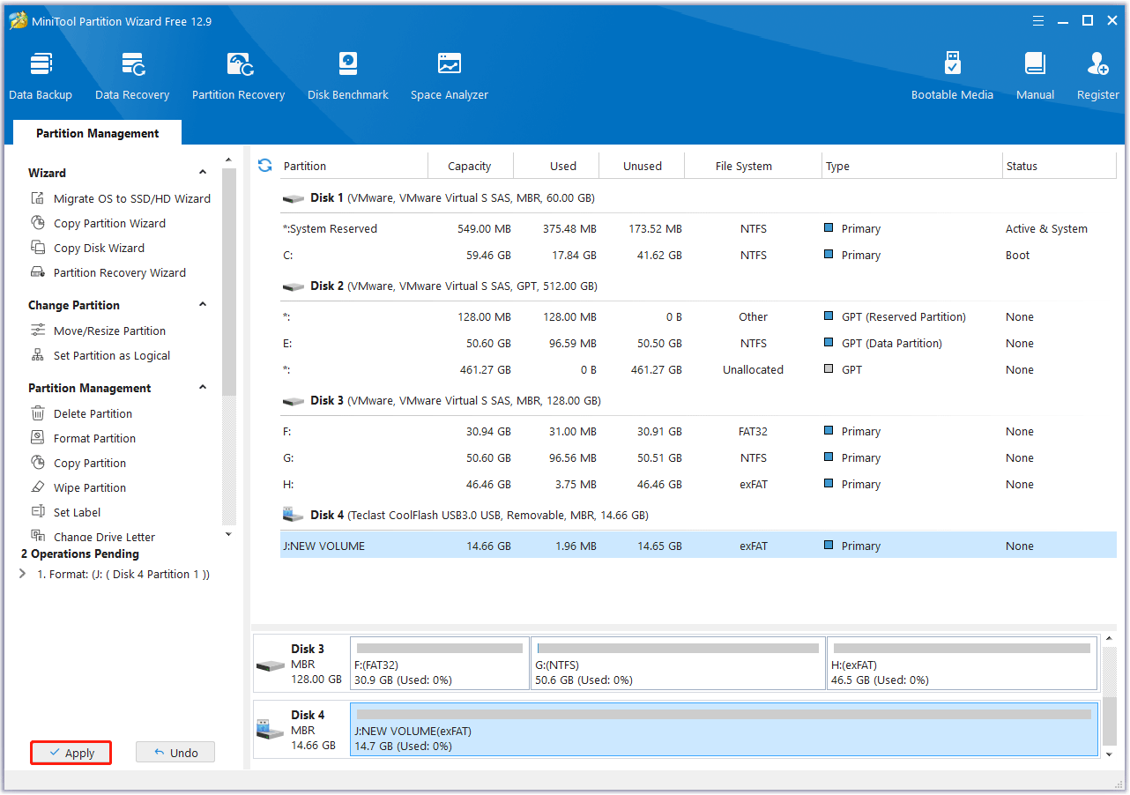Viewport: 1130px width, 795px height.
Task: Launch Partition Recovery from the toolbar
Action: [x=238, y=77]
